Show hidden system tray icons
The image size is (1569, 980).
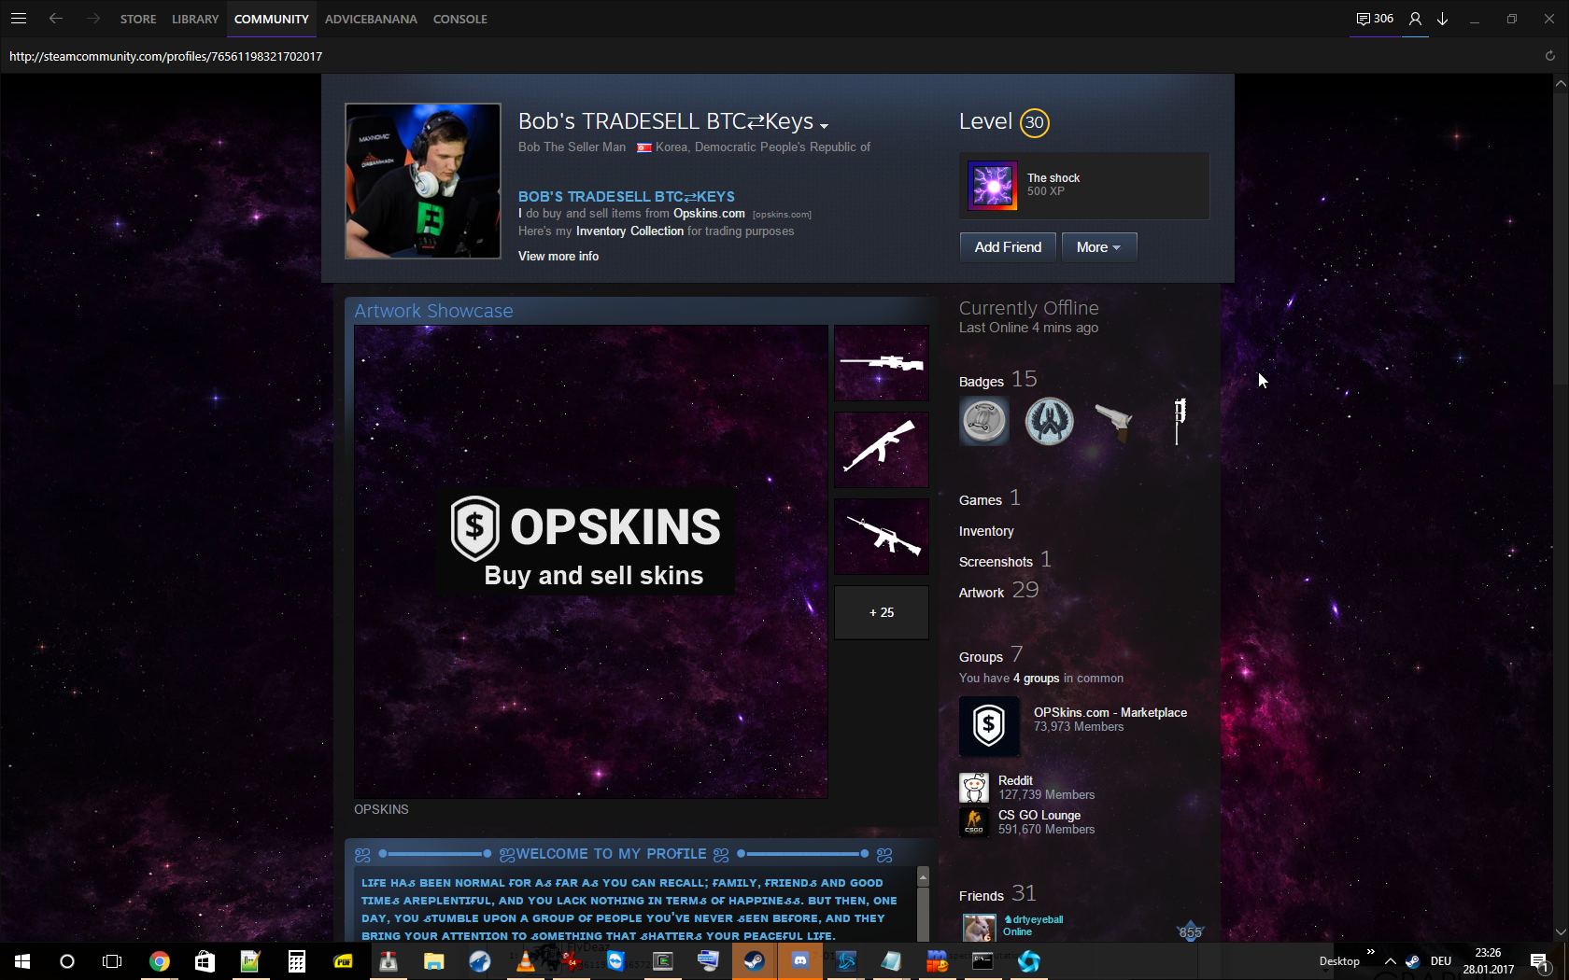1391,961
